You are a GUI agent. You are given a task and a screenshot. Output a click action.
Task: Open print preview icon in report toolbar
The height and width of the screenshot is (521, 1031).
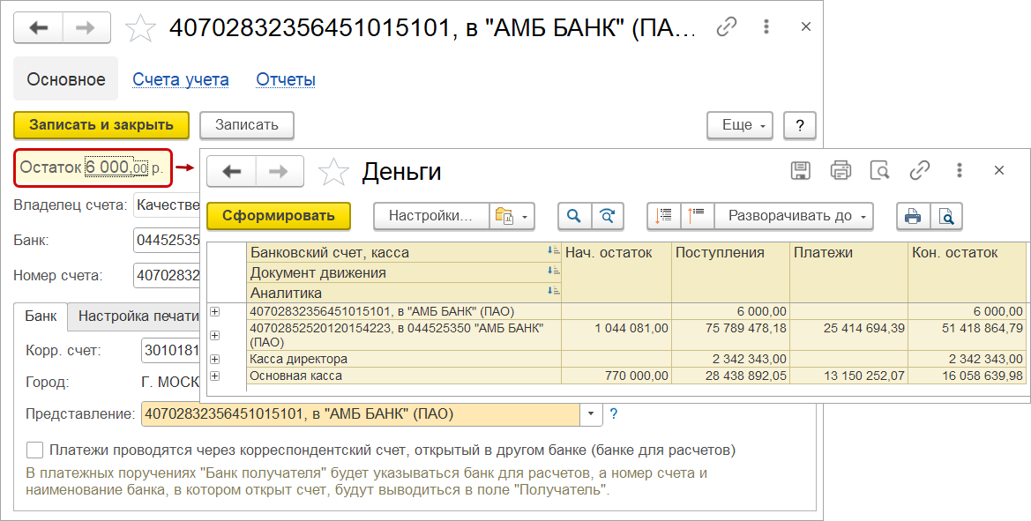coord(946,216)
